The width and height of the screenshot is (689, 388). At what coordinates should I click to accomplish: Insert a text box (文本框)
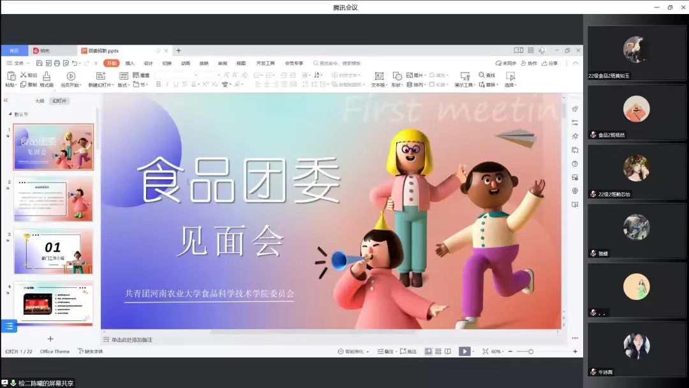(x=379, y=76)
